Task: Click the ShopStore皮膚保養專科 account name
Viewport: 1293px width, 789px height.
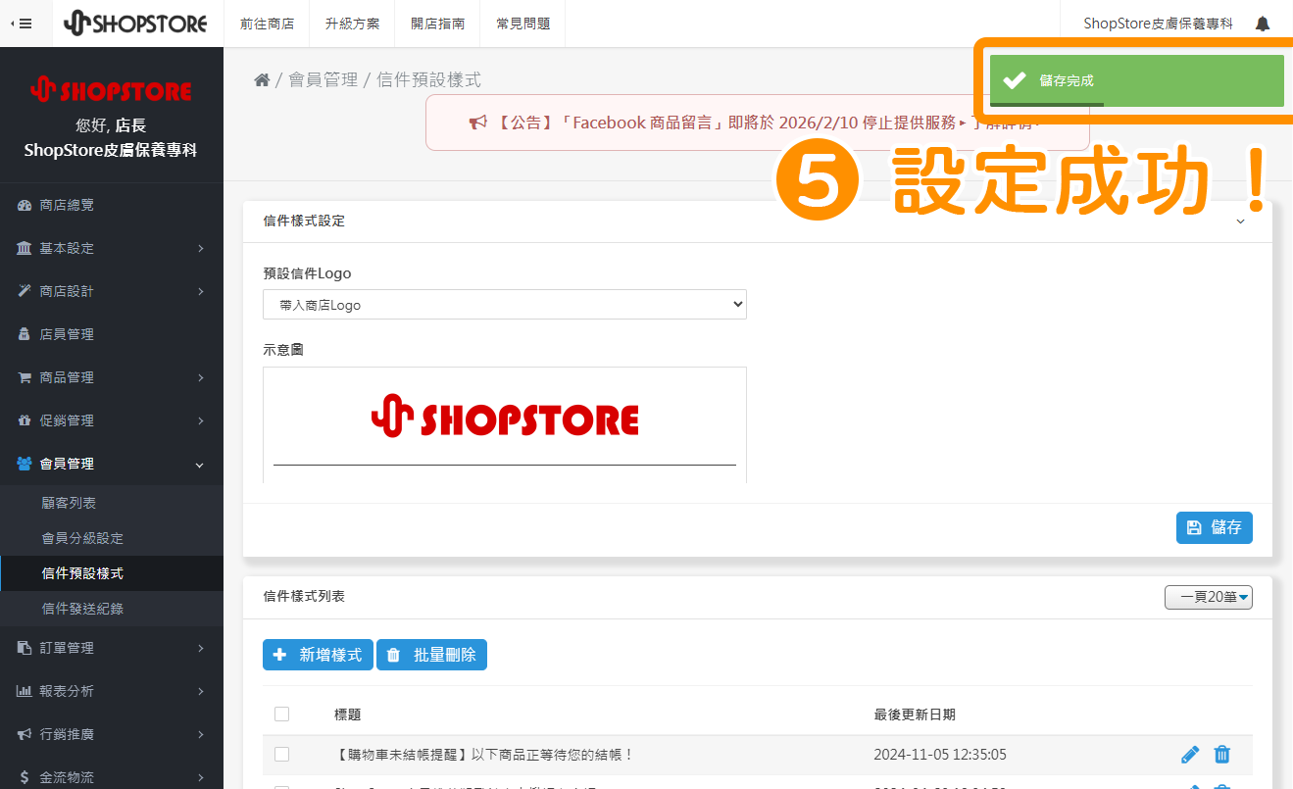Action: [1157, 22]
